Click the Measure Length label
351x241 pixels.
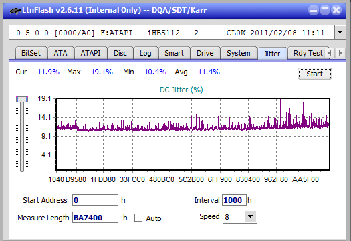tap(43, 218)
